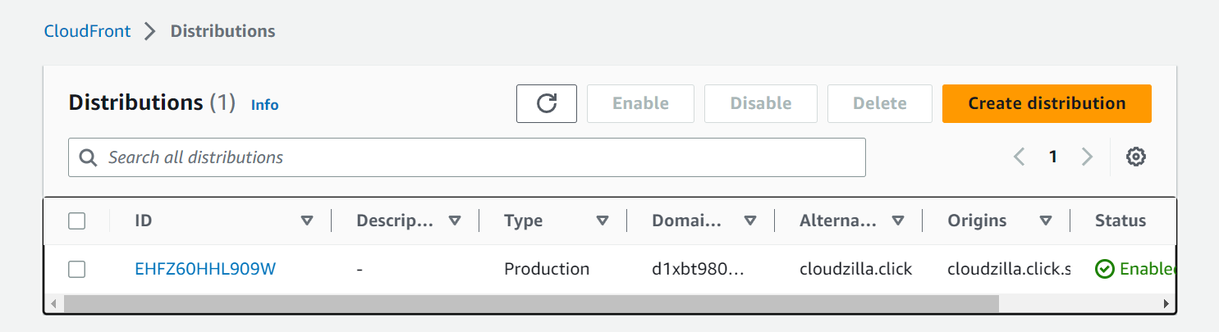Click the horizontal scrollbar left arrow
This screenshot has height=332, width=1219.
tap(54, 303)
